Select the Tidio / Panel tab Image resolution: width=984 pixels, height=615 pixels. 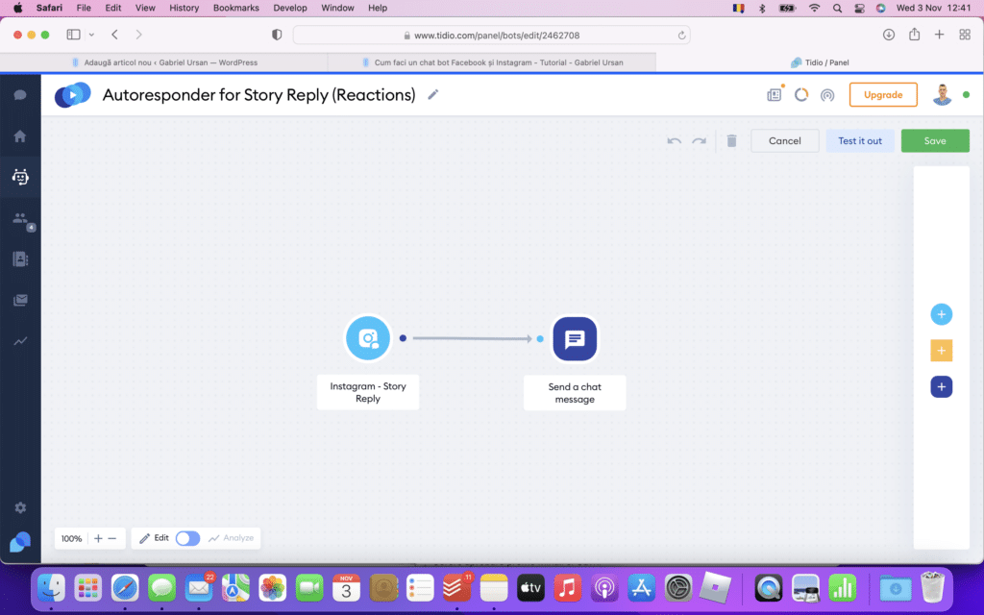pos(820,62)
